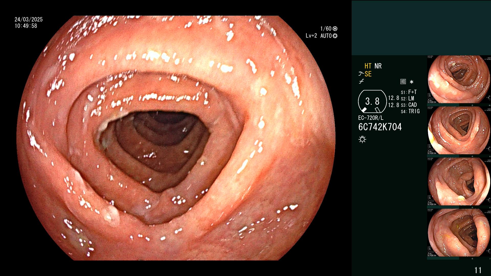491x276 pixels.
Task: Click the shutter speed icon next to 1/60
Action: 335,29
